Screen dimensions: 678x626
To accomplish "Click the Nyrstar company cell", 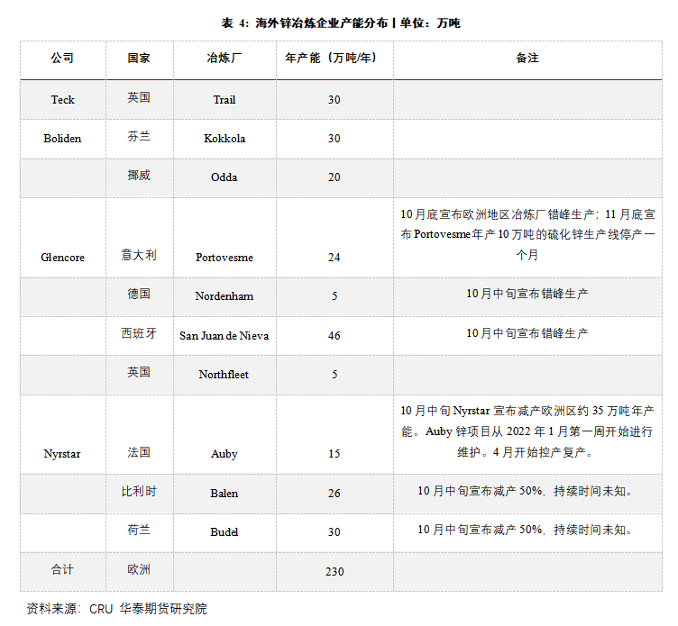I will (x=62, y=453).
